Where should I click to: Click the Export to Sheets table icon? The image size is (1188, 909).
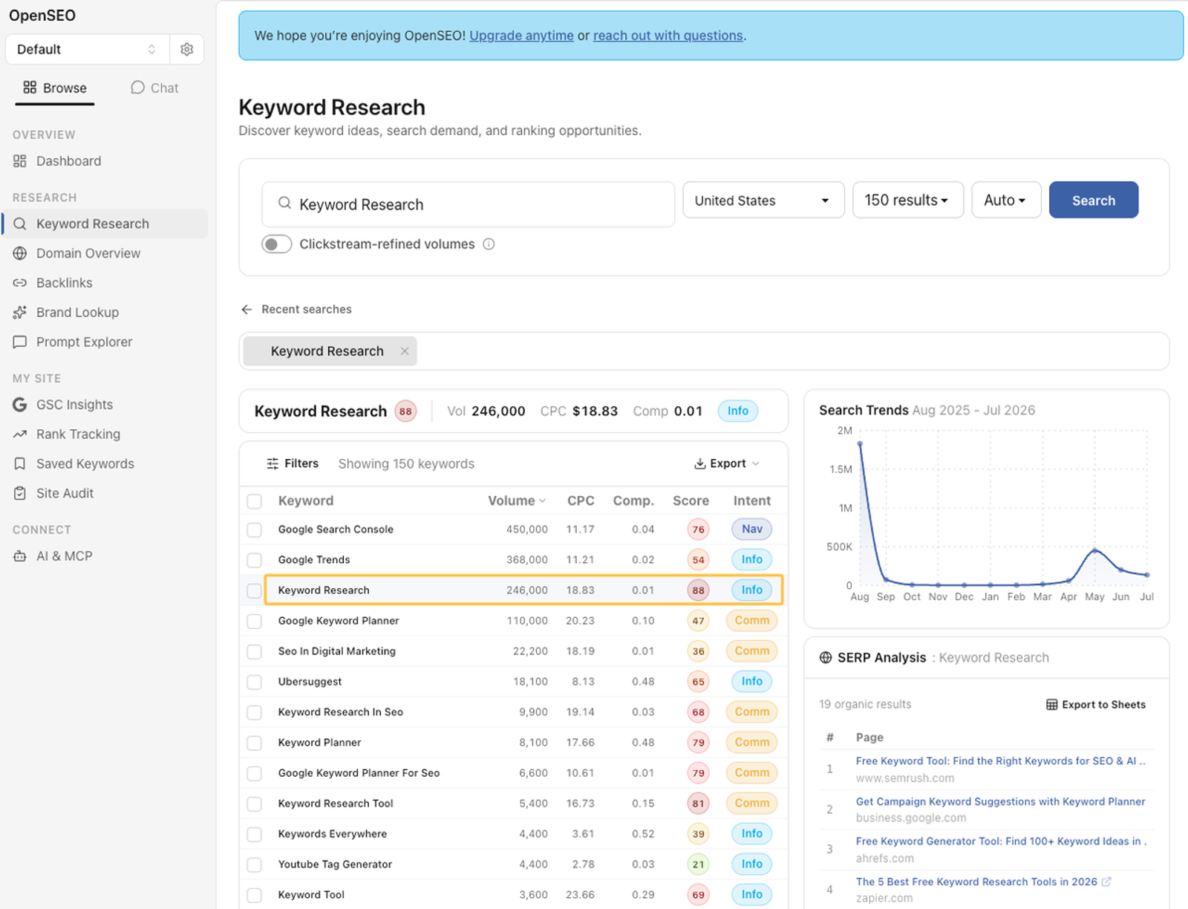(1051, 705)
